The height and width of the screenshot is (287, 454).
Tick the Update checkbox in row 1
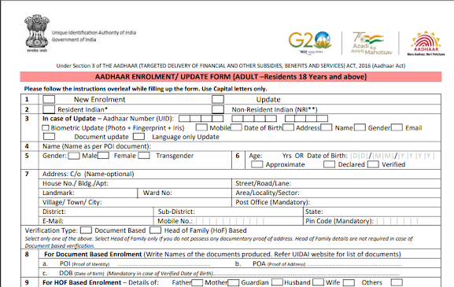218,99
